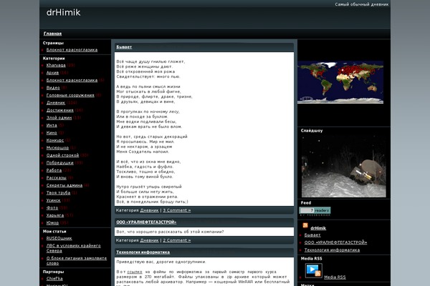
Task: Open the Одной строкой category
Action: point(62,155)
